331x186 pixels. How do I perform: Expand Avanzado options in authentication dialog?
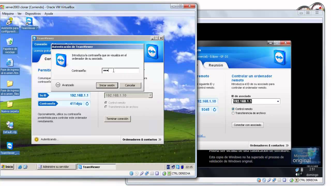58,85
